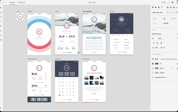Screen dimensions: 178x112
Task: Right-align the text in Text panel
Action: click(x=161, y=43)
